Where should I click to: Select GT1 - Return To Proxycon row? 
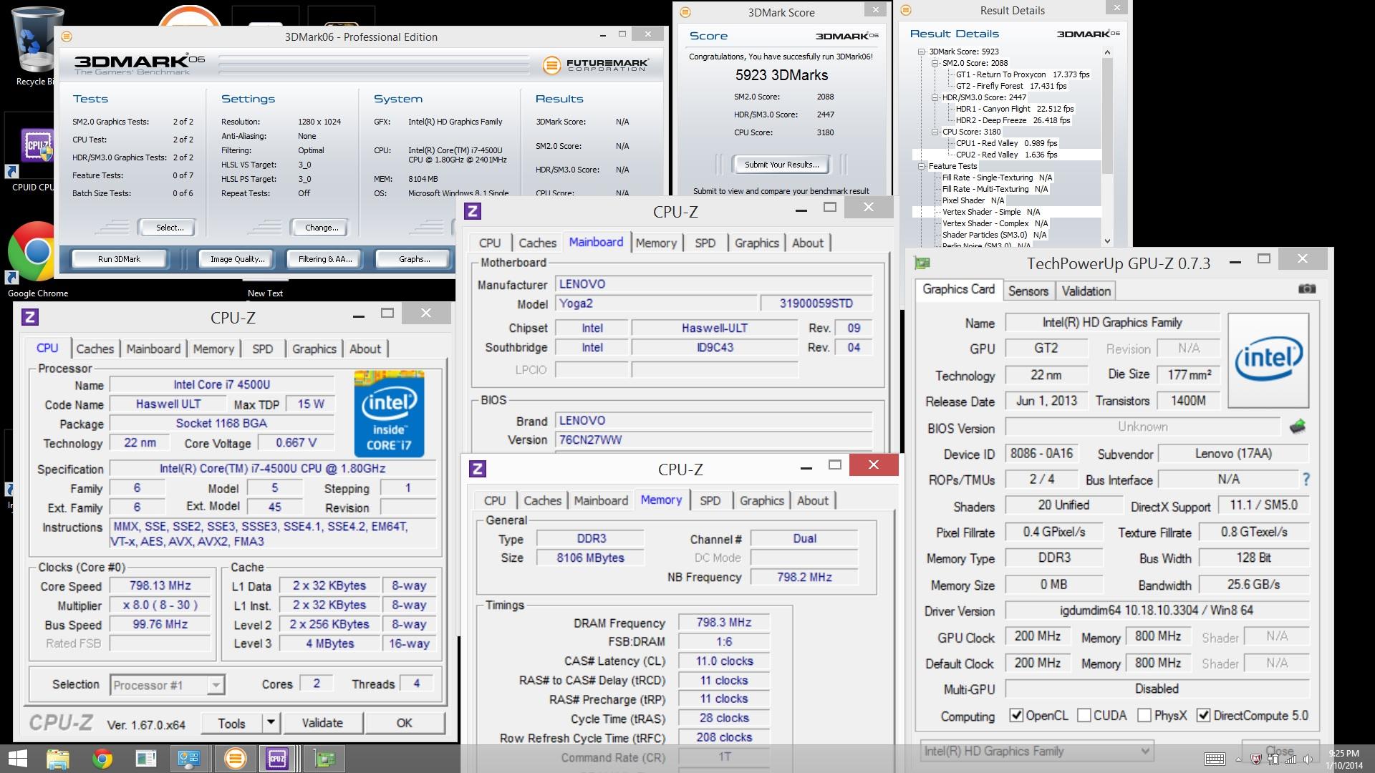[x=1023, y=74]
